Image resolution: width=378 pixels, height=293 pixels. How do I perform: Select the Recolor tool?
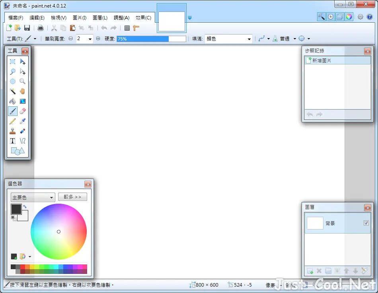23,131
